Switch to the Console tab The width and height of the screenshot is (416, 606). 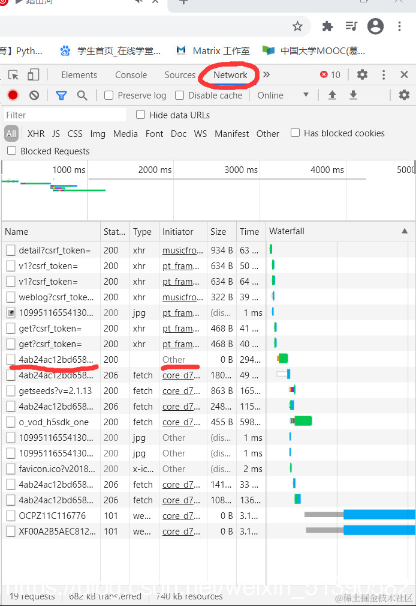[131, 74]
